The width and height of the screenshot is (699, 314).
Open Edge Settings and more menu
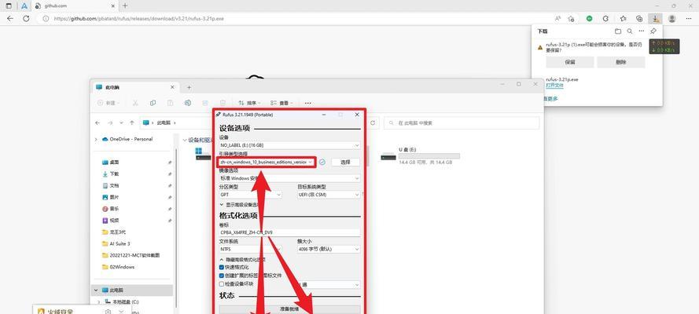(688, 19)
